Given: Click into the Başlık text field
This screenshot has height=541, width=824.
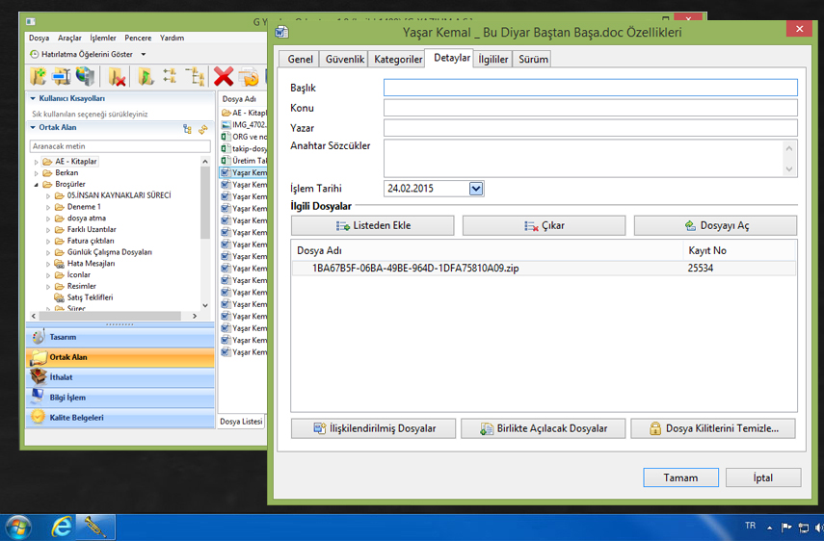Looking at the screenshot, I should (590, 88).
